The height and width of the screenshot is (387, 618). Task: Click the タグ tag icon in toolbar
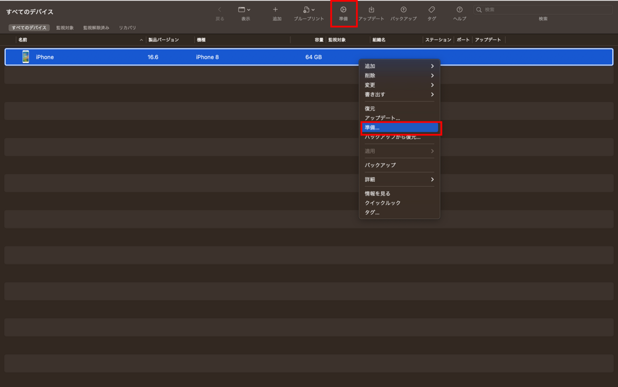coord(432,10)
